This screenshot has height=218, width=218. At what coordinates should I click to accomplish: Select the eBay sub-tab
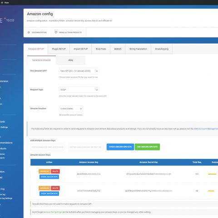(x=70, y=60)
